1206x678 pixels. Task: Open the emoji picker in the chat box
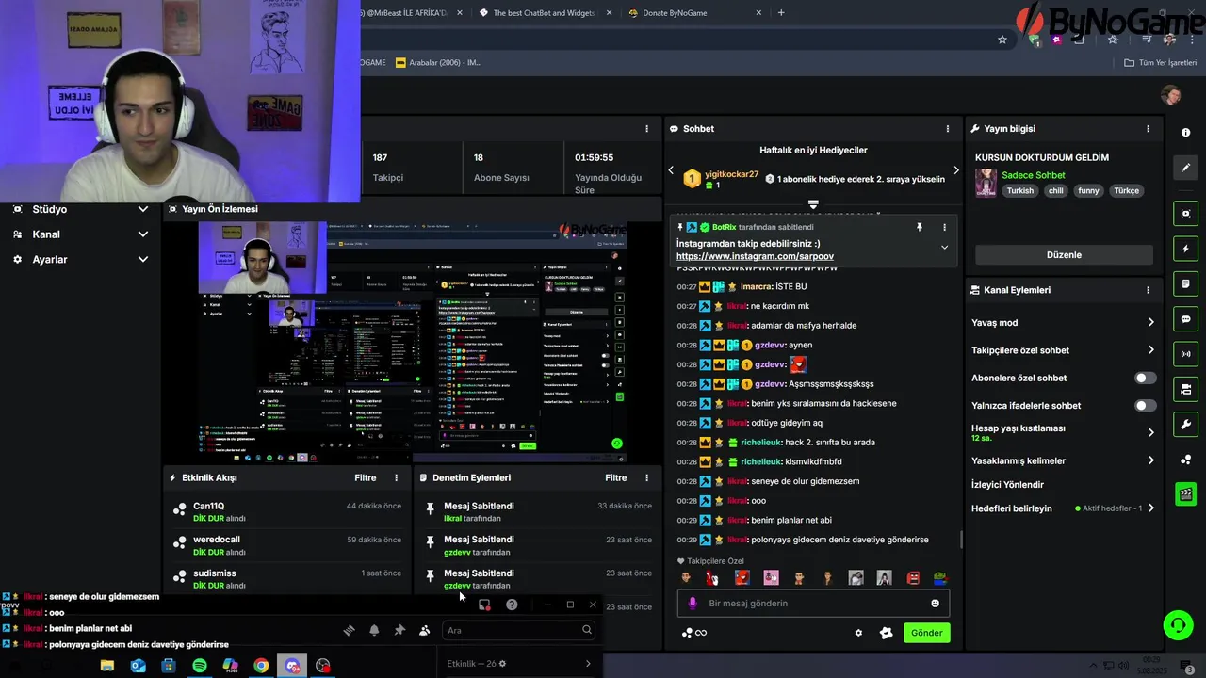pyautogui.click(x=936, y=603)
